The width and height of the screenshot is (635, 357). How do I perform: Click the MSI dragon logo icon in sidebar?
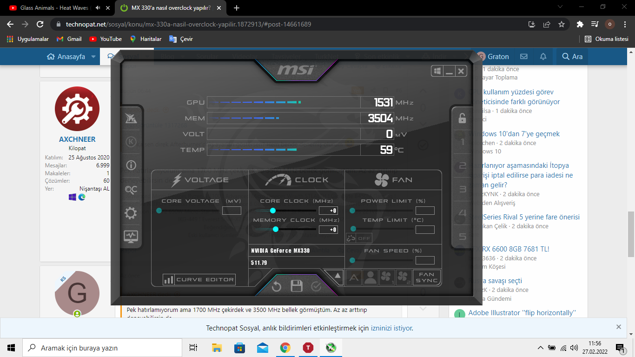[131, 118]
